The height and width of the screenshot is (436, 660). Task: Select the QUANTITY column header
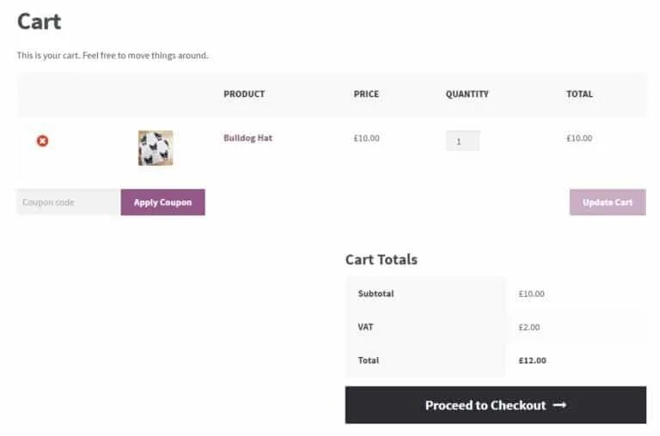coord(467,94)
